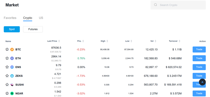Switch to the Favorites tab

(x=10, y=18)
